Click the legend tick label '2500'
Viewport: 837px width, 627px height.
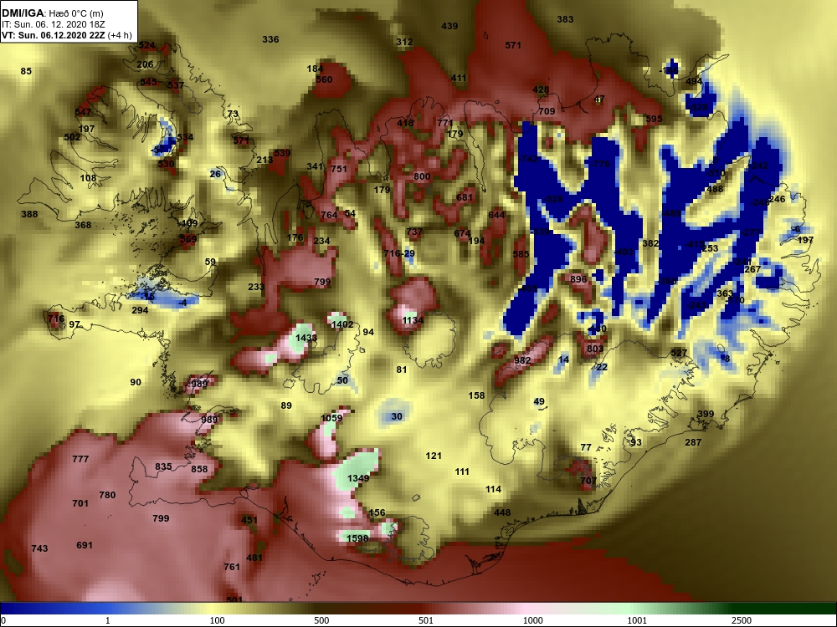(742, 620)
